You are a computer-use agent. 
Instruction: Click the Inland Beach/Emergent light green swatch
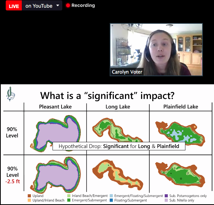(69, 196)
